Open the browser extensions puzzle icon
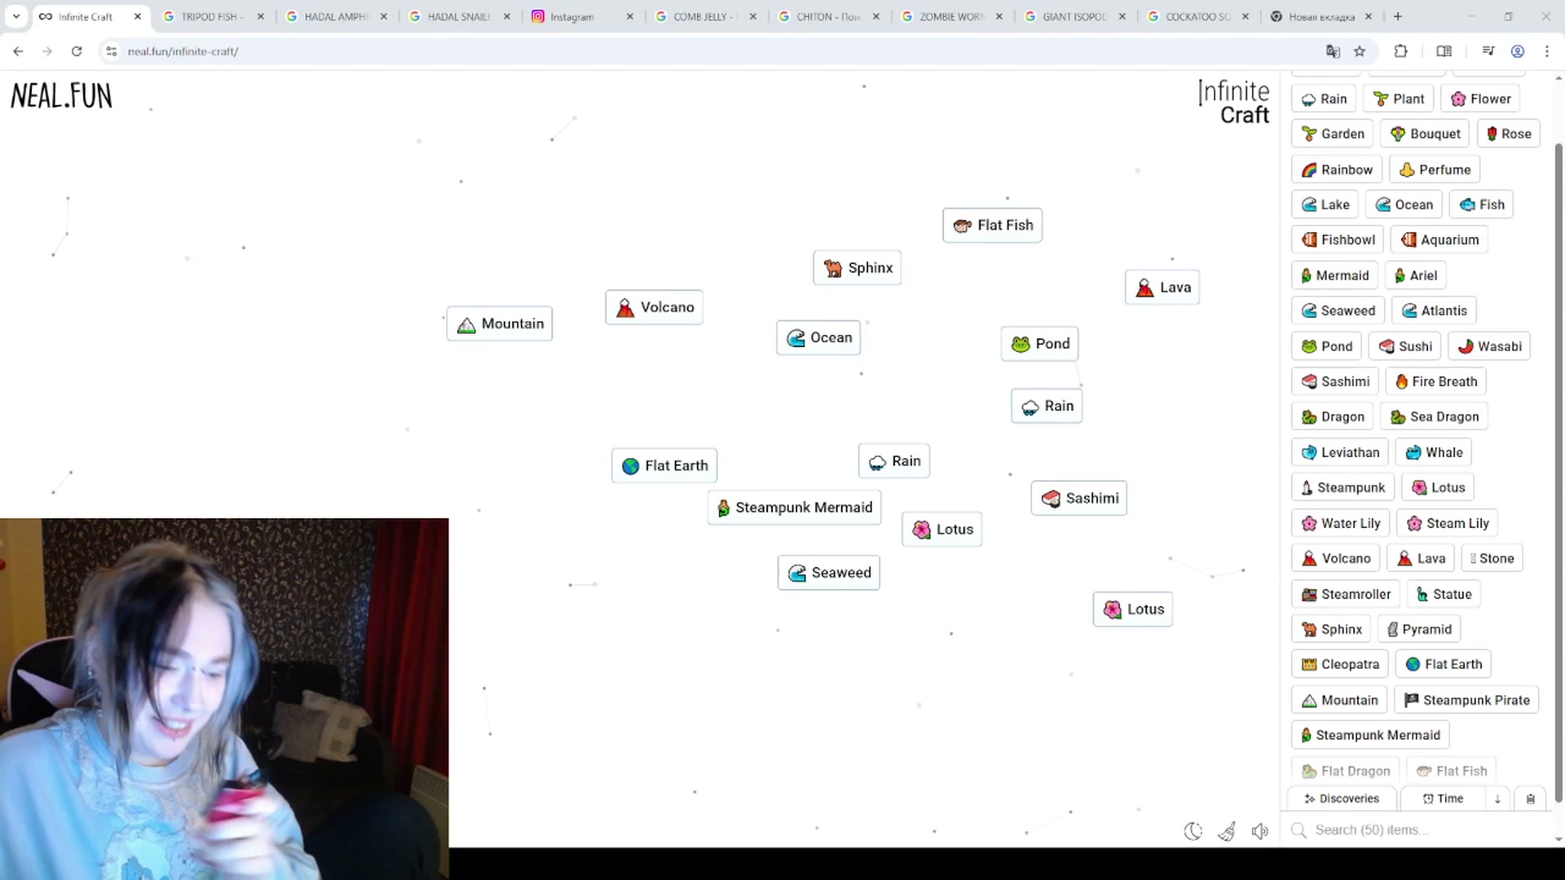 click(x=1400, y=51)
